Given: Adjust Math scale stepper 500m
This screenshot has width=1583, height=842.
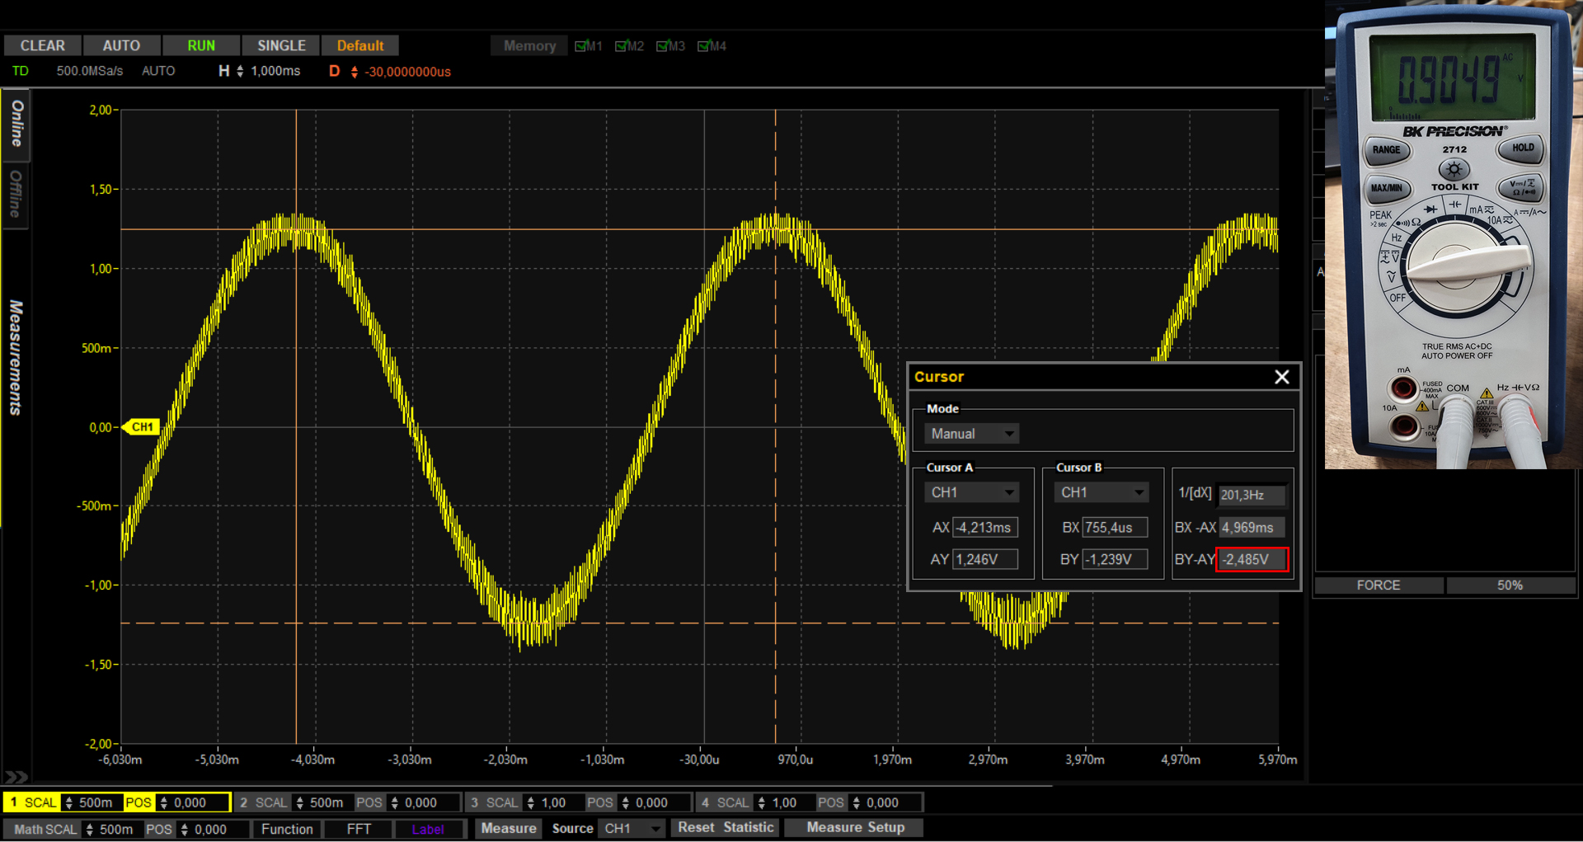Looking at the screenshot, I should 89,829.
